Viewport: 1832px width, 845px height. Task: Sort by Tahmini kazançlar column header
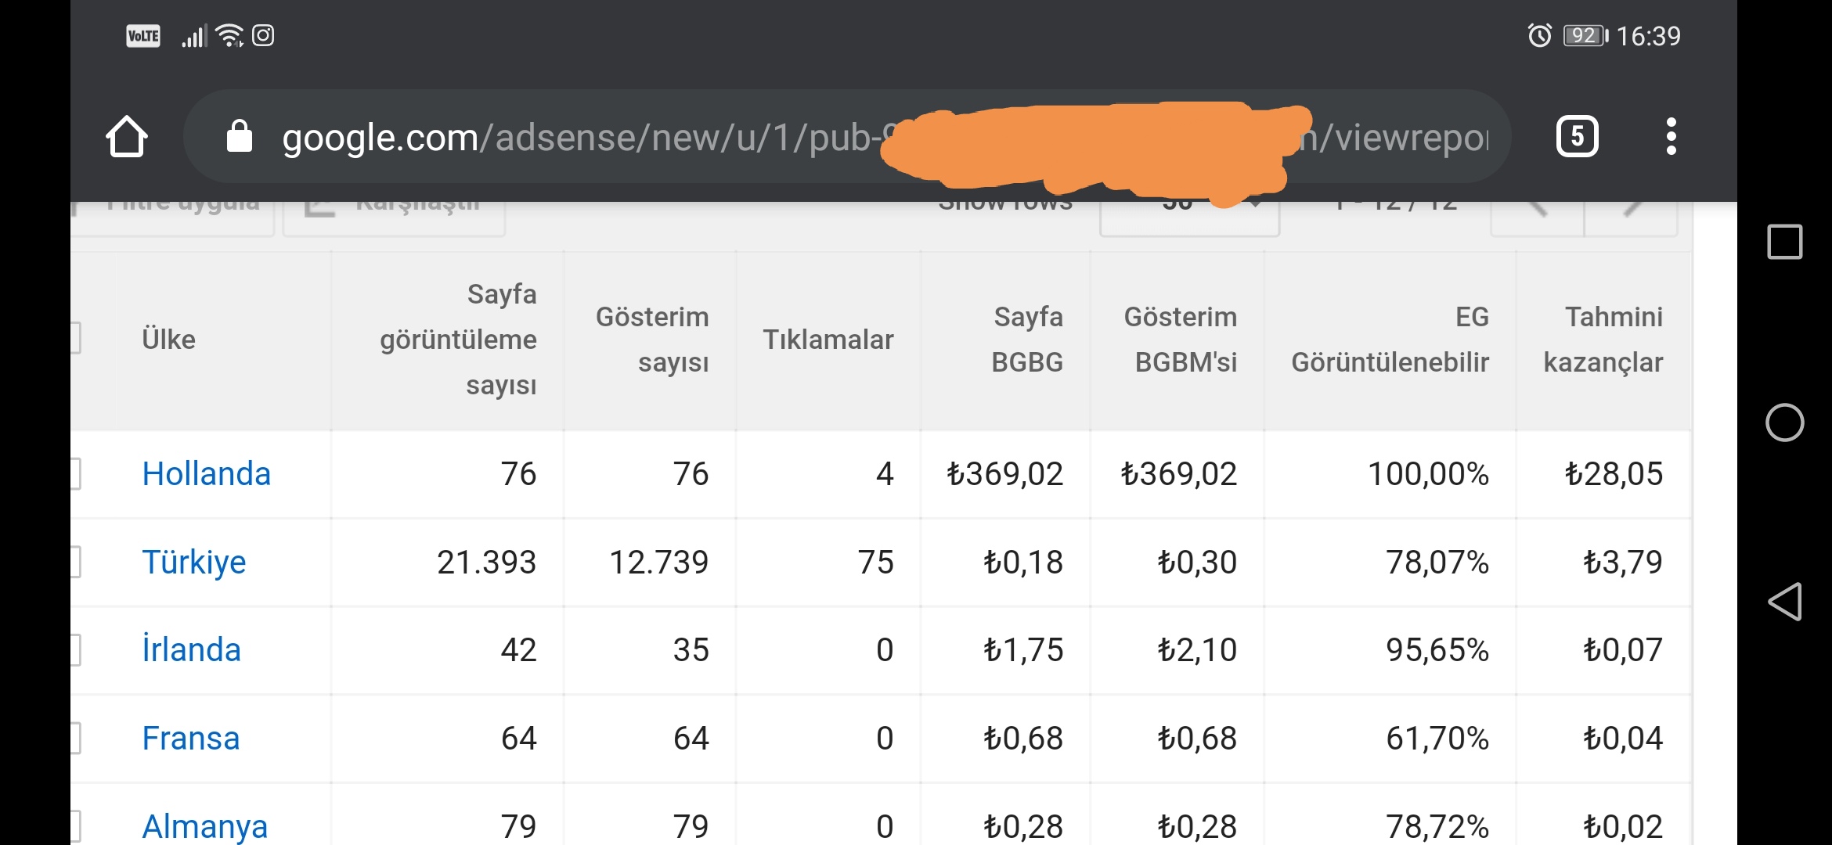tap(1603, 340)
